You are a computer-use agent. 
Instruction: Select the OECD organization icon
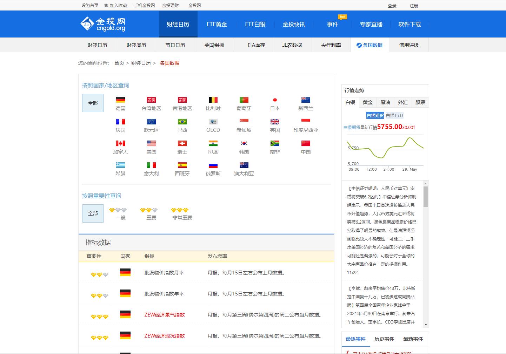[x=213, y=122]
